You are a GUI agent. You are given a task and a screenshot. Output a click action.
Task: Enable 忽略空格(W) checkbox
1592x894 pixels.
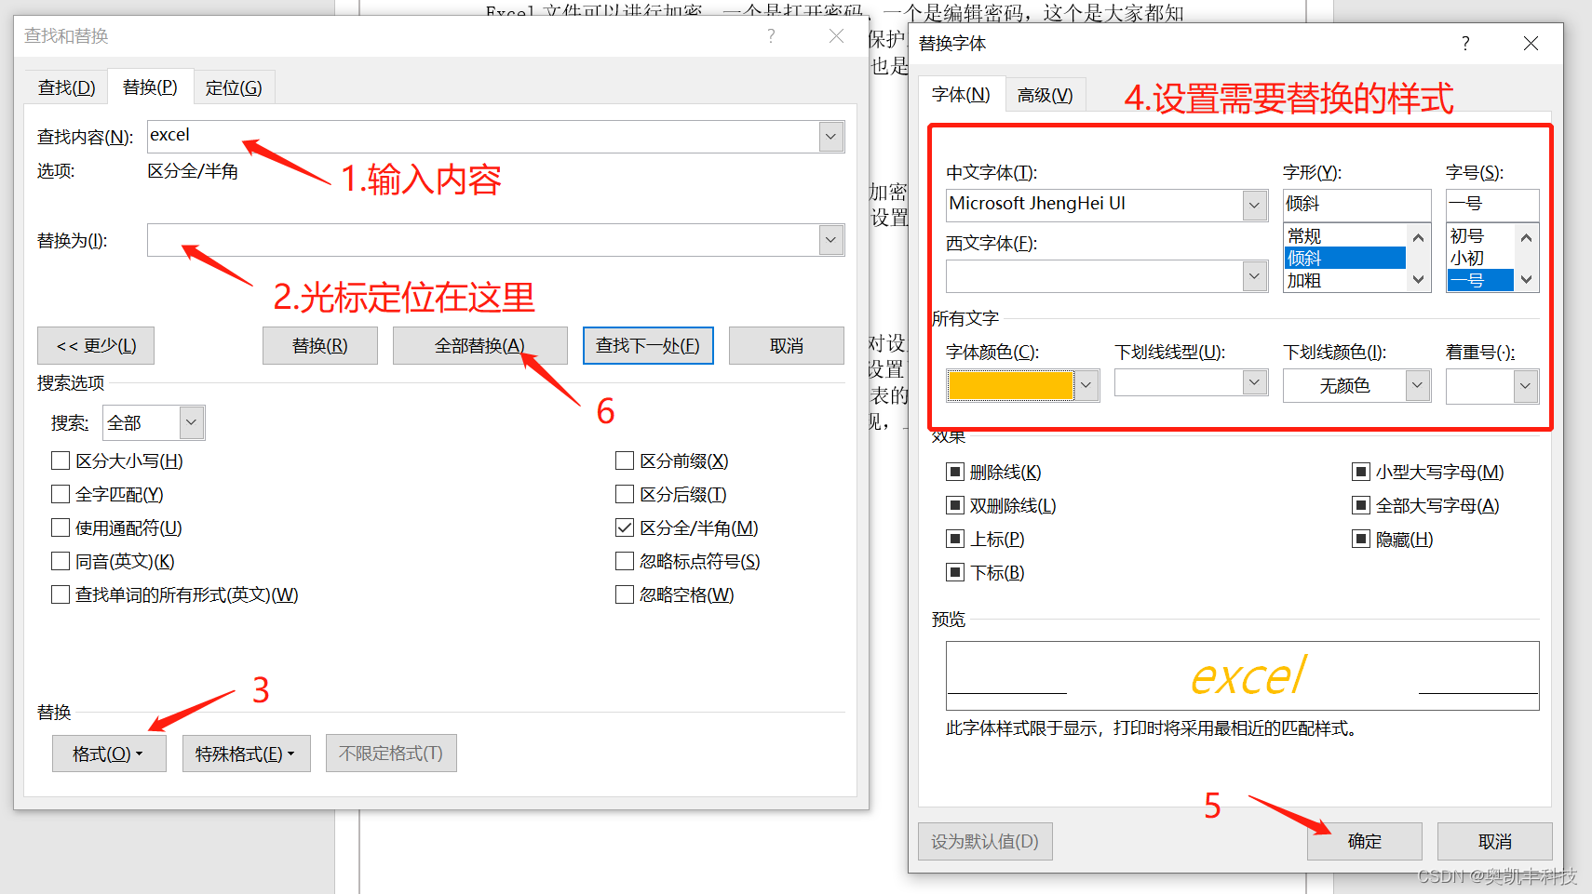[625, 594]
